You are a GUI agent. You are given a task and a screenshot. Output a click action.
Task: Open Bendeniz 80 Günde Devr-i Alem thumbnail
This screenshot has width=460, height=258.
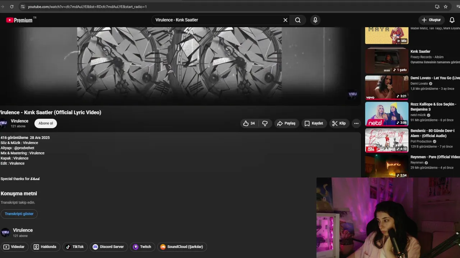(387, 140)
